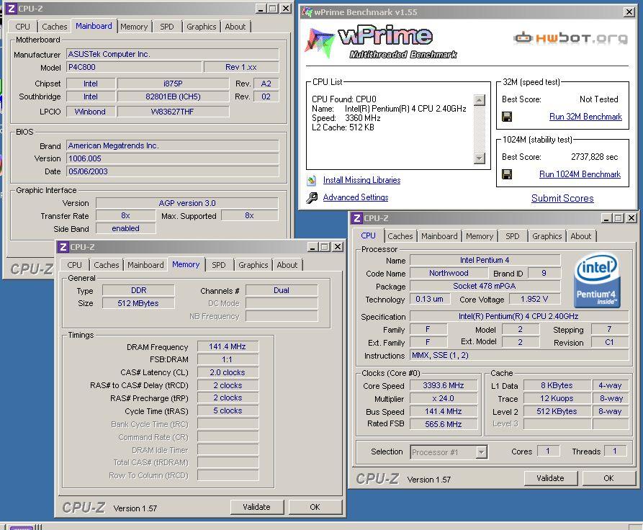
Task: Click the Rated FSB 565.6 MHz value
Action: point(444,424)
